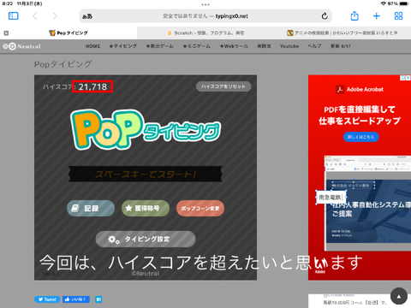This screenshot has height=308, width=411.
Task: Show the tab overview grid icon
Action: (x=398, y=16)
